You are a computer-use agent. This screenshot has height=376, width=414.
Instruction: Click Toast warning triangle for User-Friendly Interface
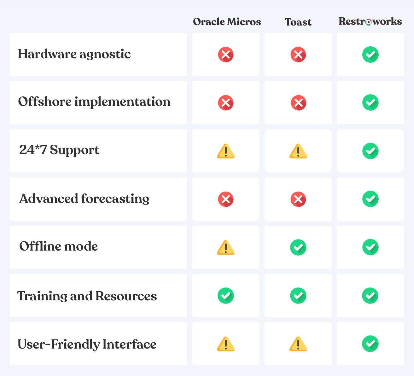(x=298, y=344)
